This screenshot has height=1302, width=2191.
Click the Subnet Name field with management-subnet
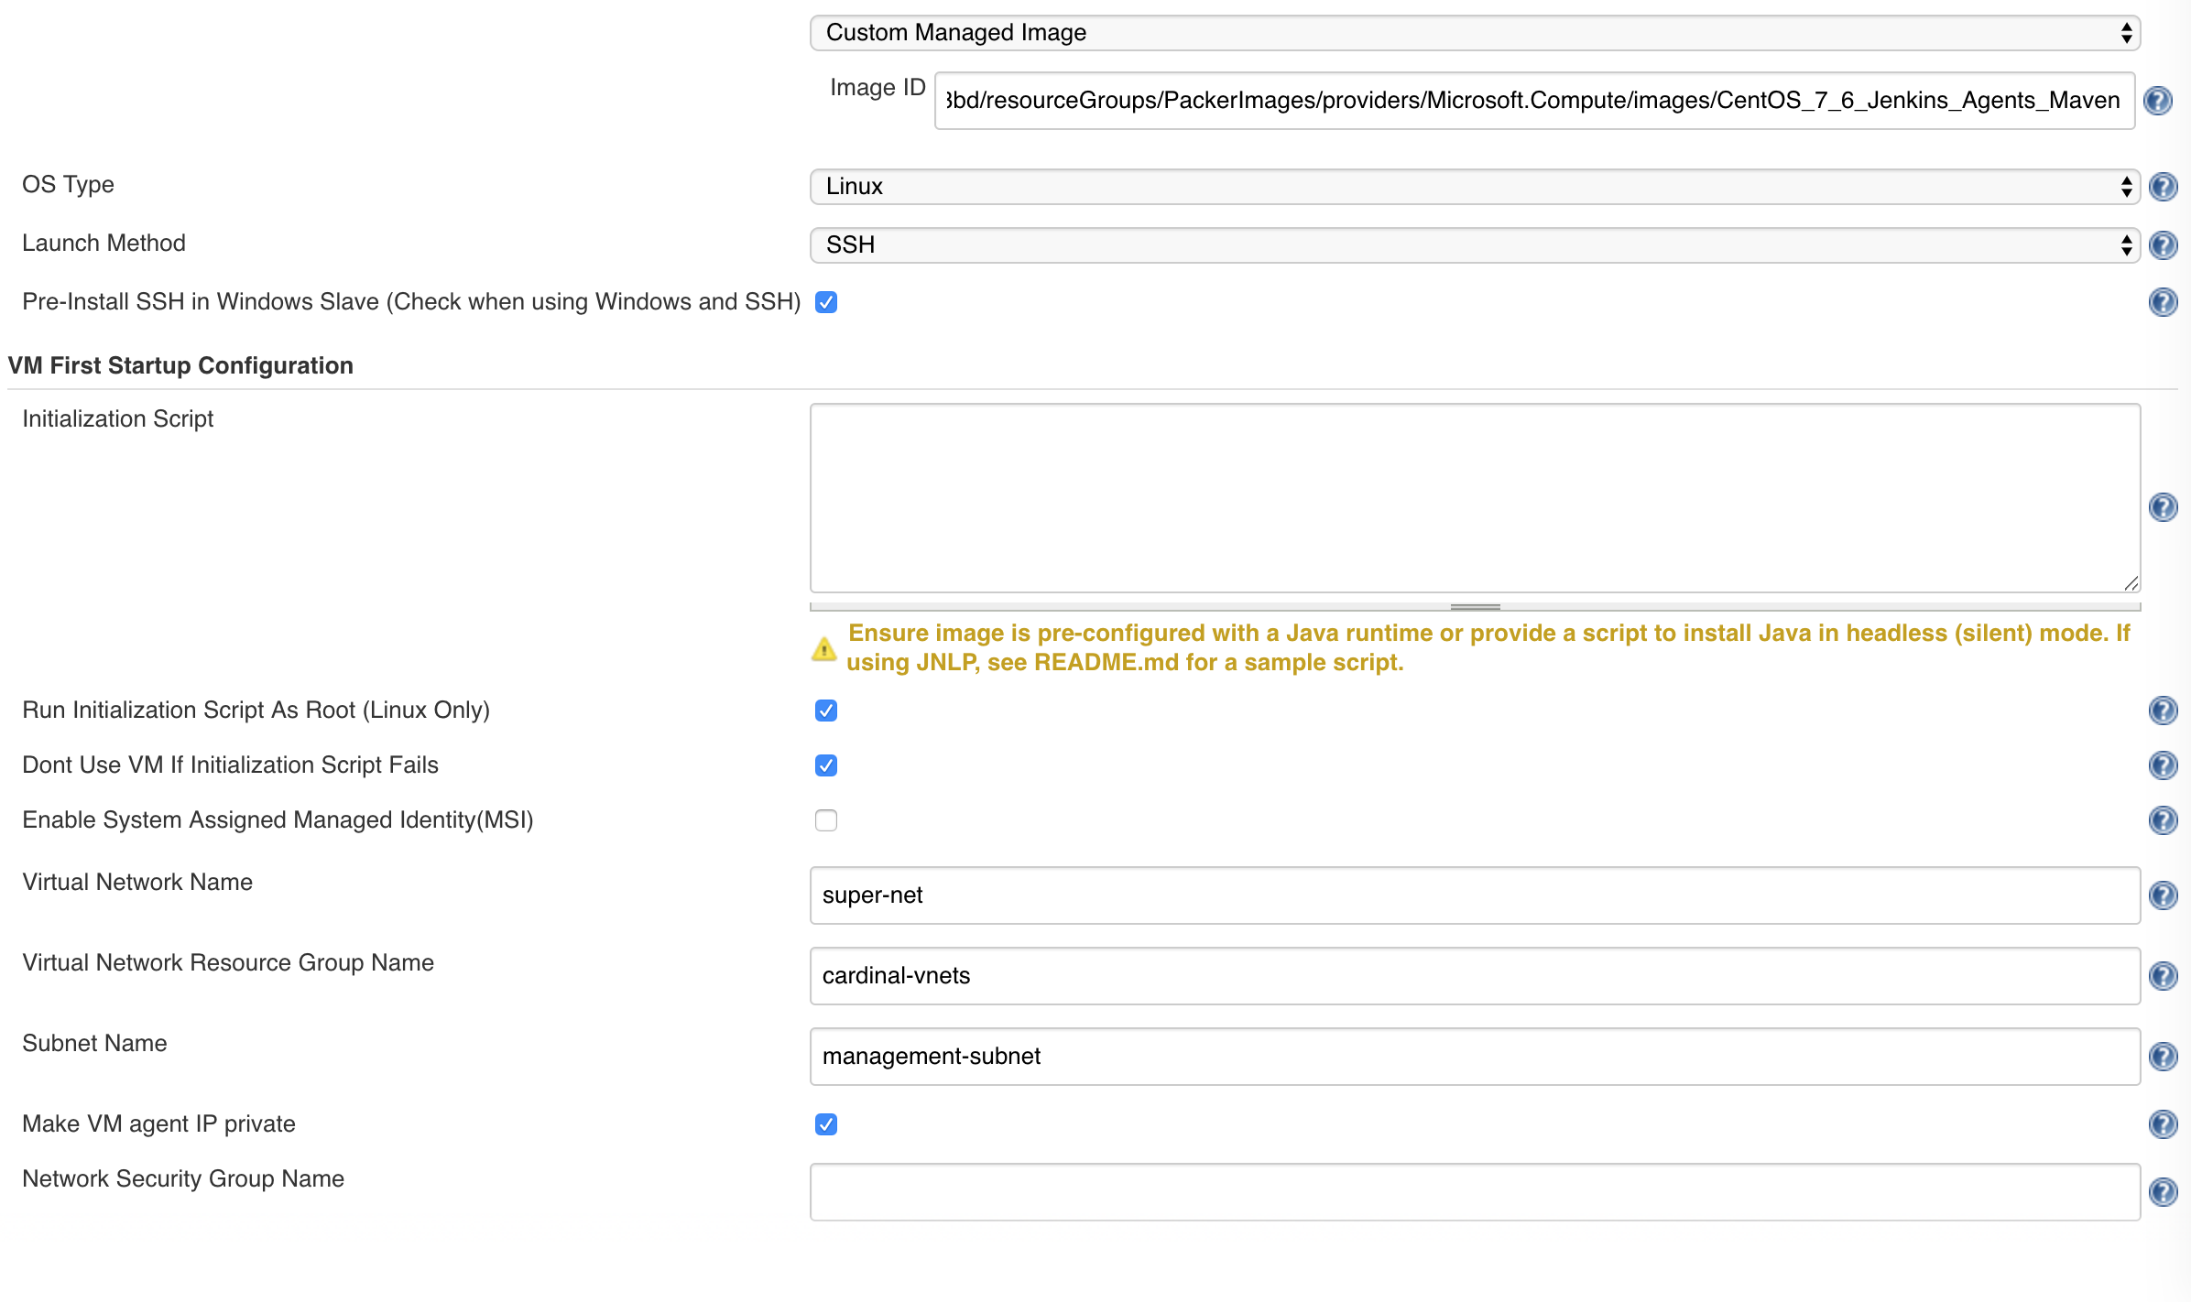[1475, 1057]
